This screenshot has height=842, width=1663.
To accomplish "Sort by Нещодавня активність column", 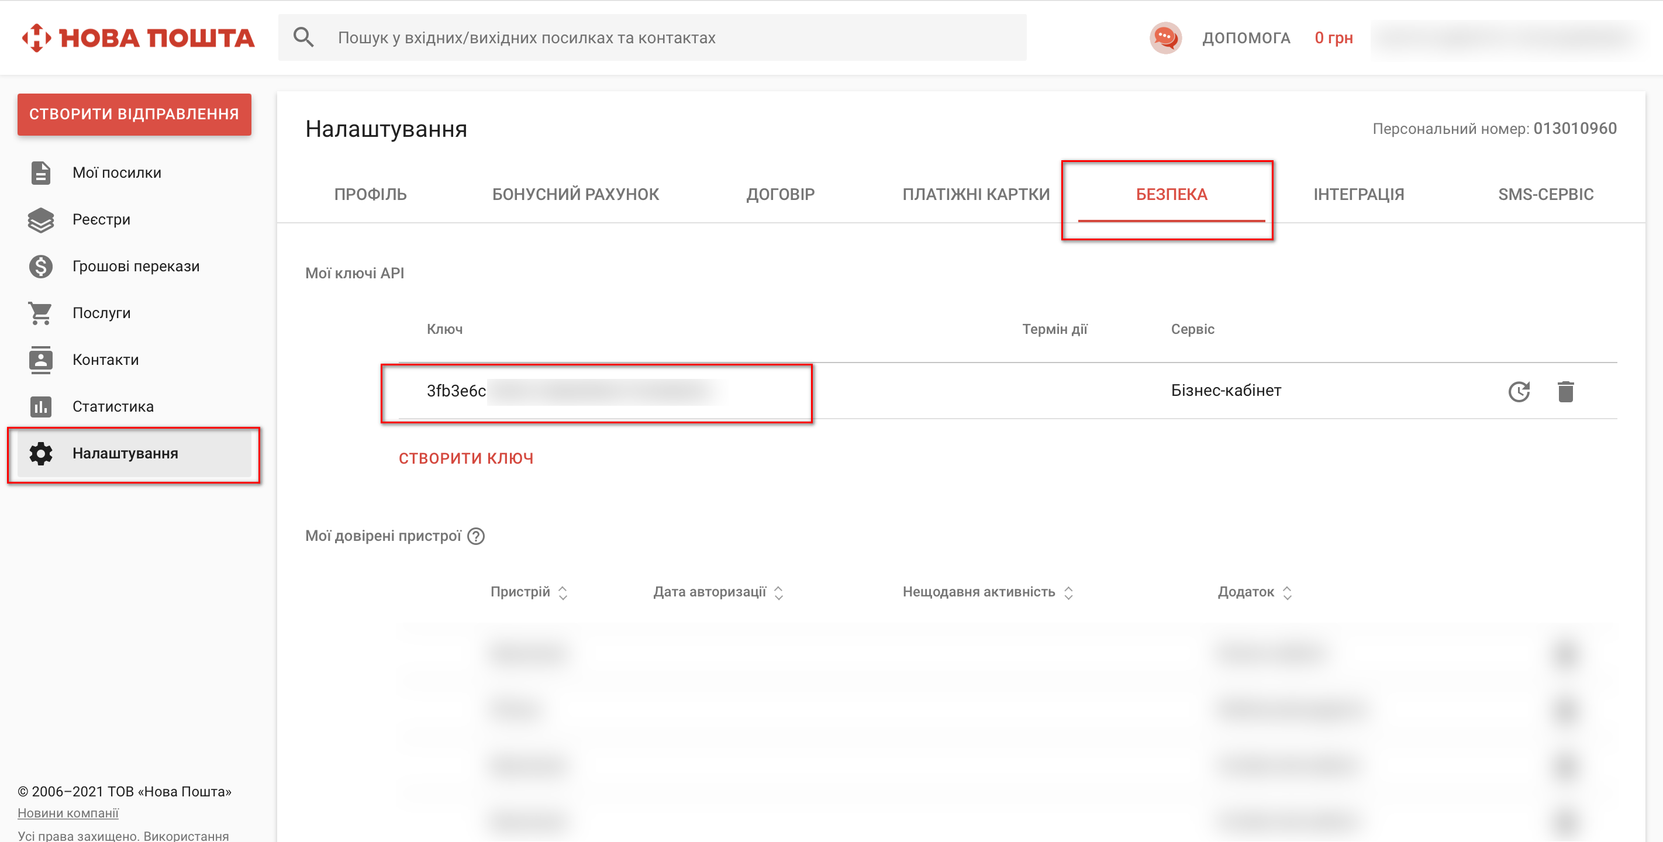I will click(x=988, y=592).
